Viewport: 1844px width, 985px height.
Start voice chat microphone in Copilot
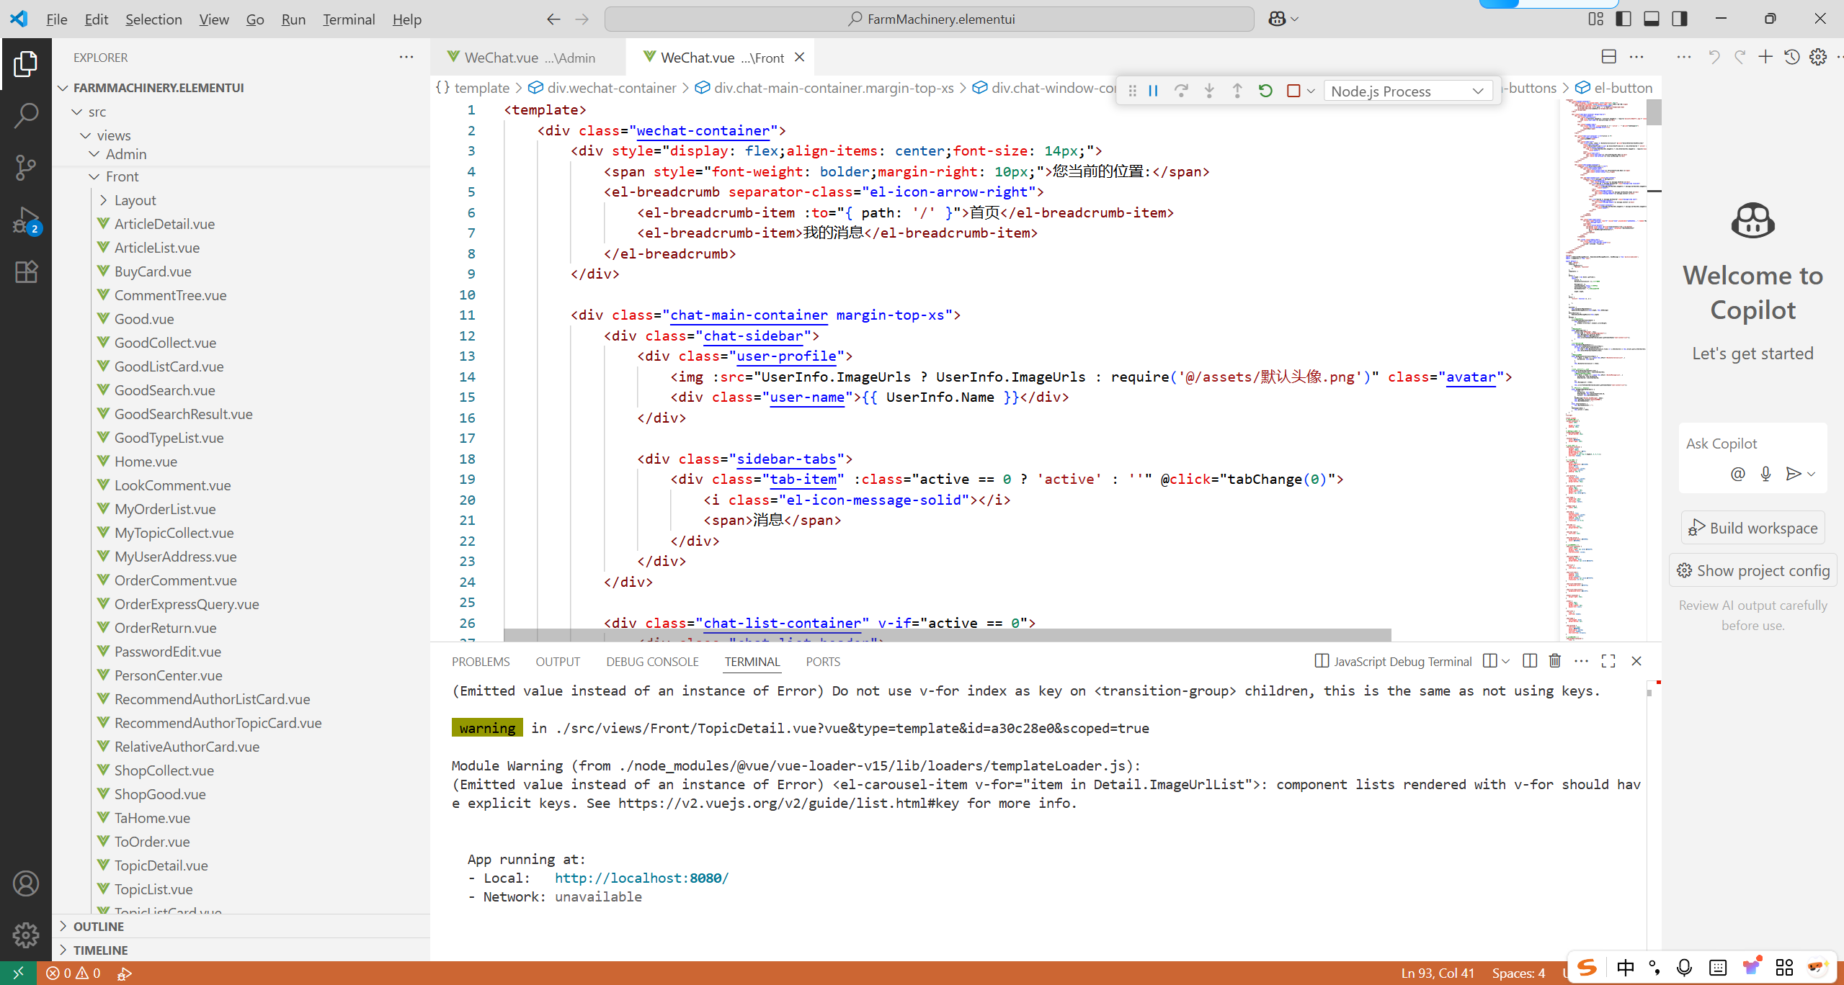(1765, 474)
